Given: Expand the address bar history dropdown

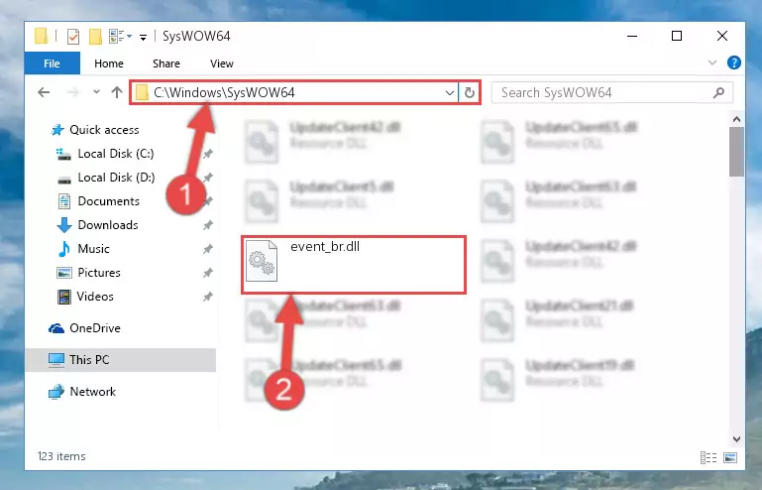Looking at the screenshot, I should pos(450,92).
